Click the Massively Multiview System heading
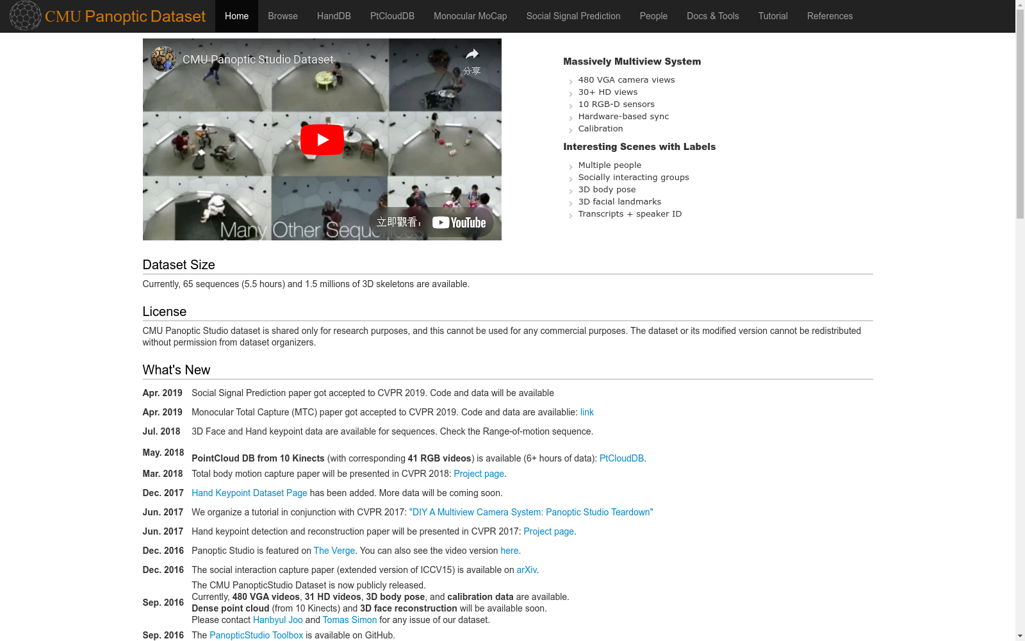The height and width of the screenshot is (641, 1025). click(632, 62)
